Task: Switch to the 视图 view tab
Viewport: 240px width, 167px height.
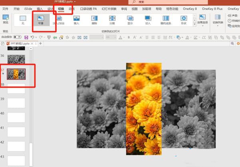Action: (x=134, y=9)
